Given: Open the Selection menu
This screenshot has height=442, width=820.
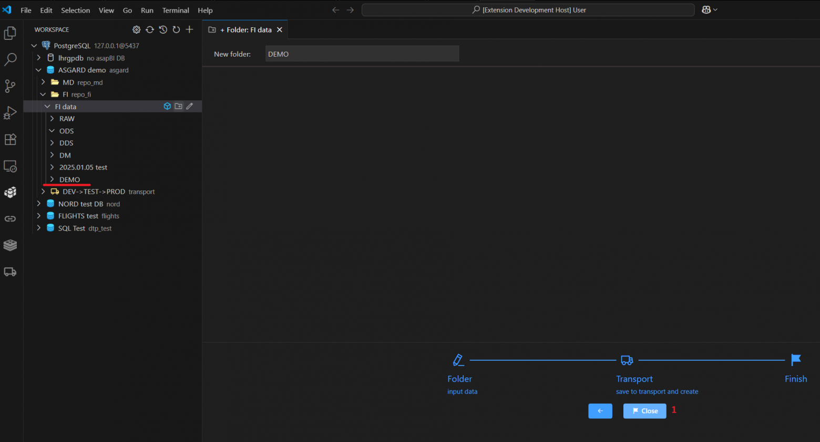Looking at the screenshot, I should point(75,10).
